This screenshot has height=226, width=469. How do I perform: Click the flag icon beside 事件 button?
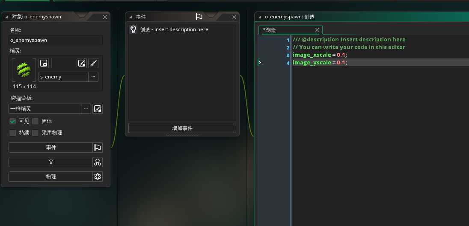tap(98, 148)
